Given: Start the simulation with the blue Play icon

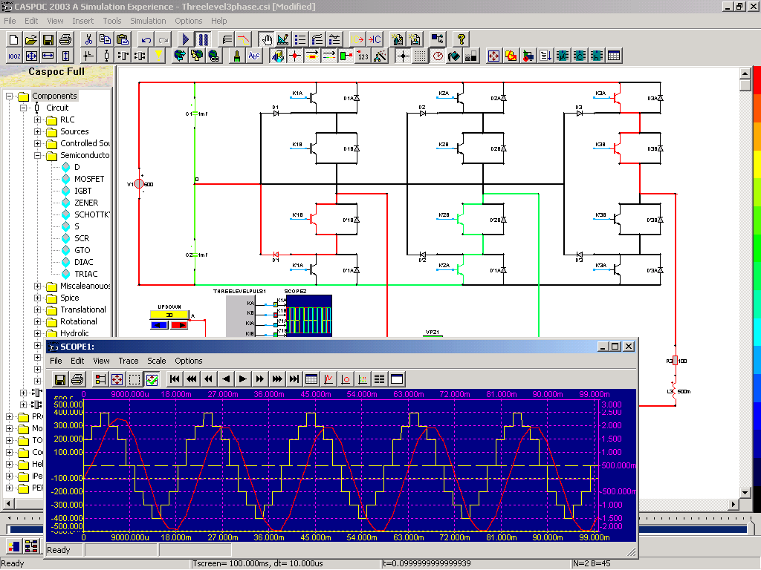Looking at the screenshot, I should [185, 39].
